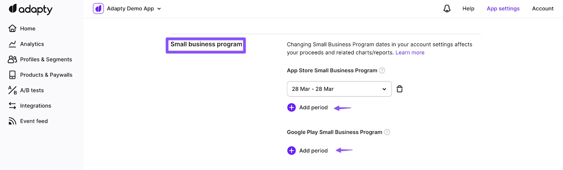Click the Event feed icon in sidebar
Screen dimensions: 563x170
12,121
